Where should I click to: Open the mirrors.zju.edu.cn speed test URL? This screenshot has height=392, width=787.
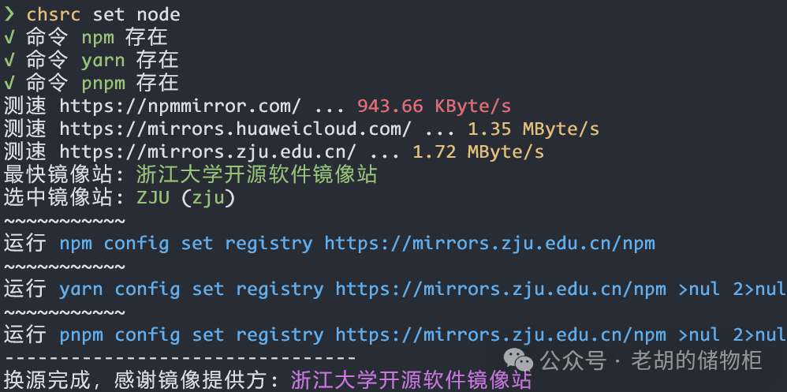point(208,152)
